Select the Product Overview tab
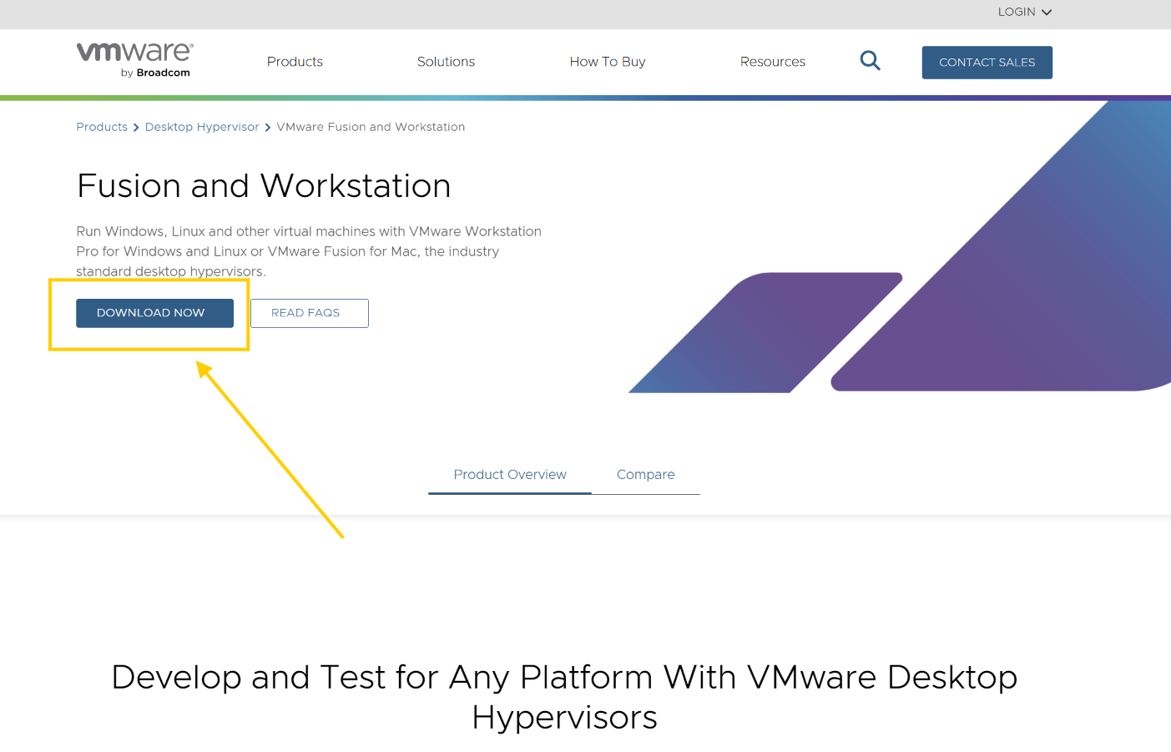 point(510,475)
